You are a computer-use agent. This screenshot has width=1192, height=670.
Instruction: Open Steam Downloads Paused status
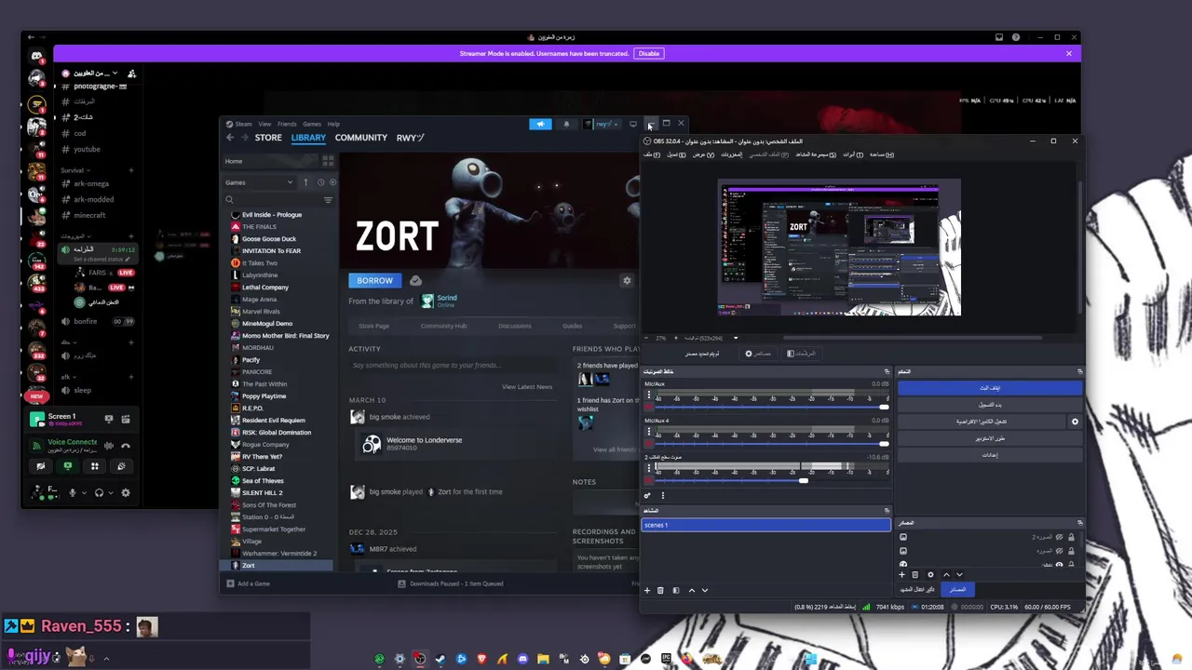tap(450, 583)
